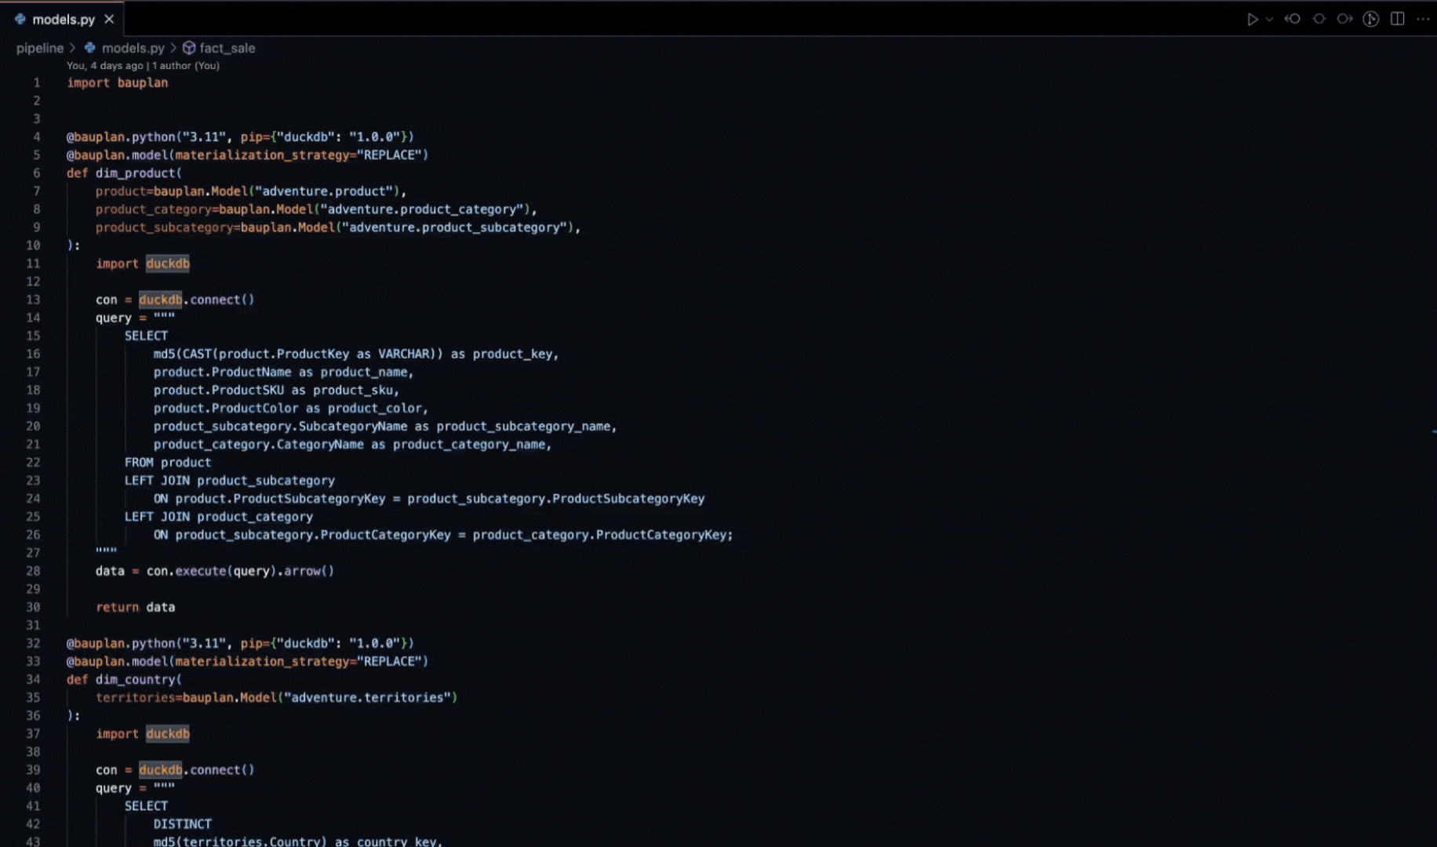Viewport: 1437px width, 847px height.
Task: Click the pipeline breadcrumb folder
Action: (40, 48)
